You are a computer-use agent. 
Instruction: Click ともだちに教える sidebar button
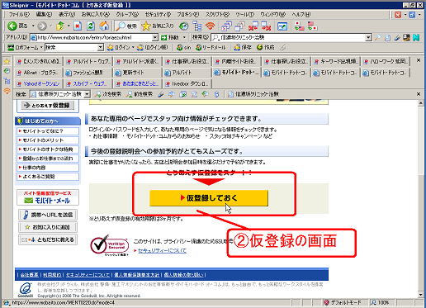point(48,239)
